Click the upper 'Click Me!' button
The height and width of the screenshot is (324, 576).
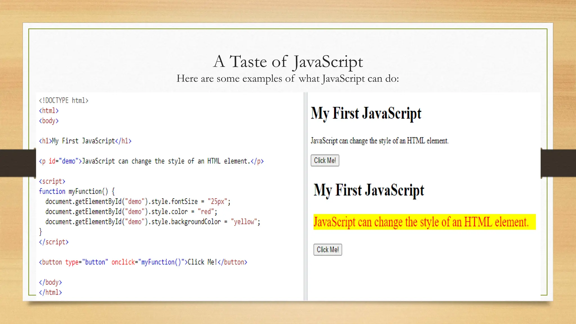[325, 161]
